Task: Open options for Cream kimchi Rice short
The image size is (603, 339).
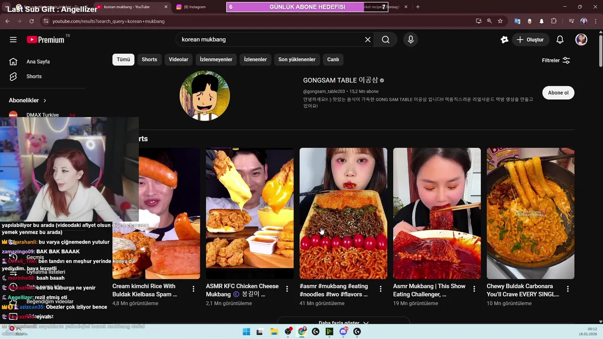Action: 193,289
